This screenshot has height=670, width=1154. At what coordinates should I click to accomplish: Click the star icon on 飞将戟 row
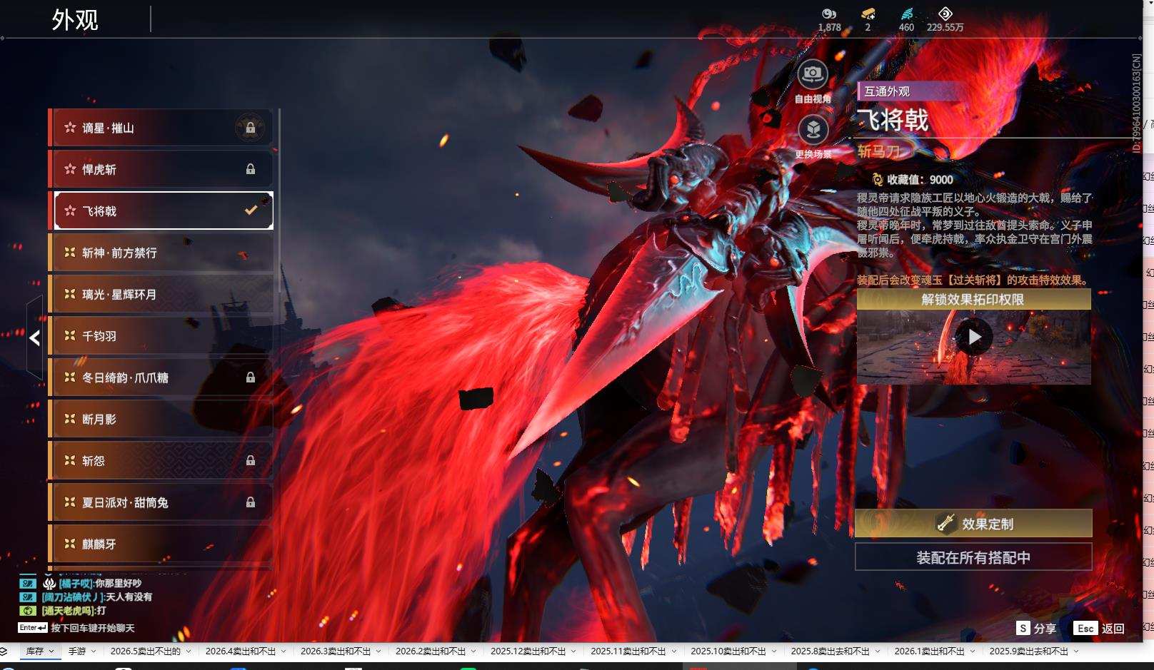[x=70, y=210]
